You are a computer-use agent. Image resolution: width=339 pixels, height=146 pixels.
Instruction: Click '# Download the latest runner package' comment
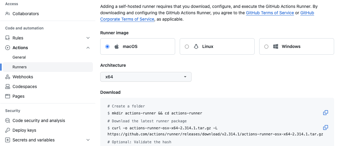coord(147,121)
